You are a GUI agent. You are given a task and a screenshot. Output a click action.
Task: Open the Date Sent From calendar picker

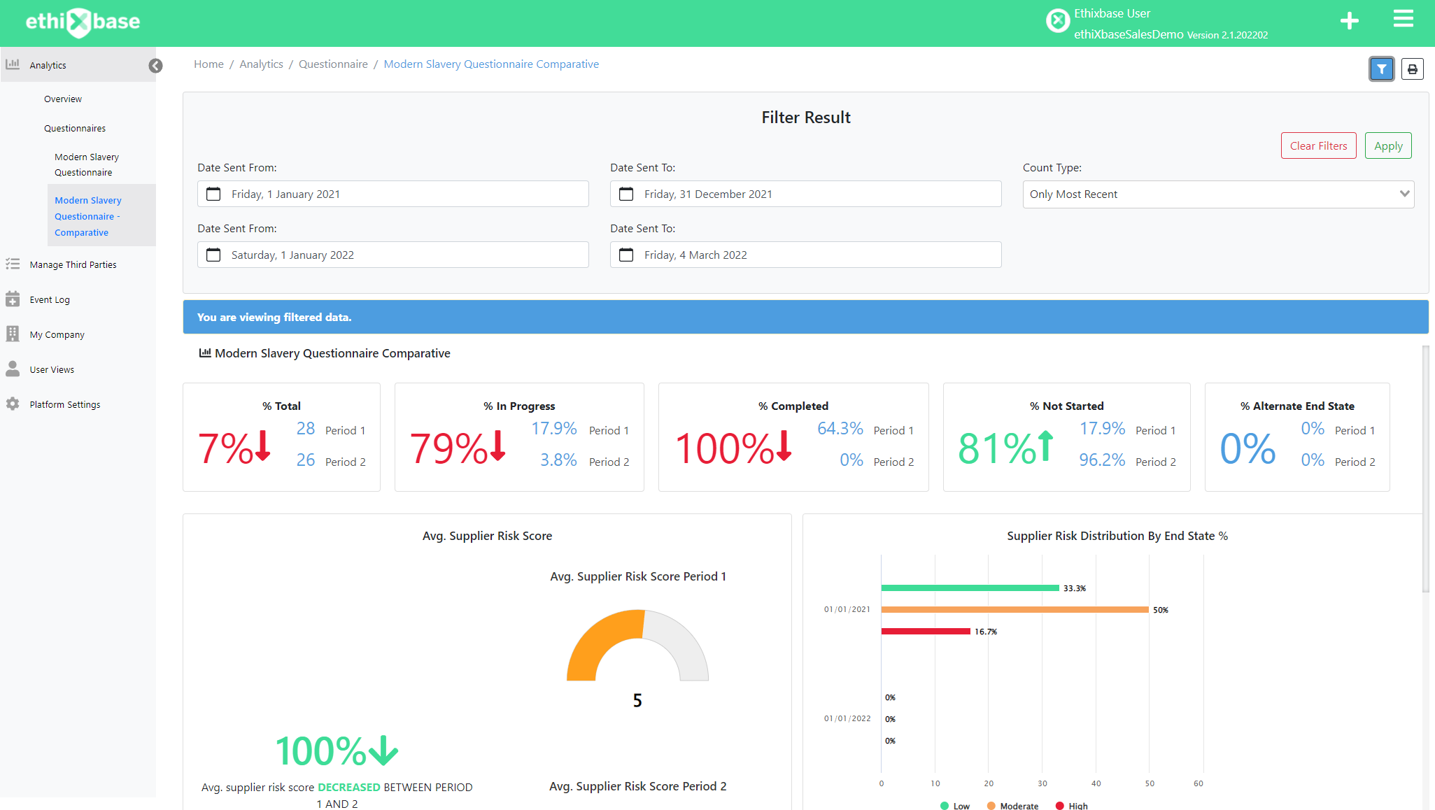pos(213,194)
